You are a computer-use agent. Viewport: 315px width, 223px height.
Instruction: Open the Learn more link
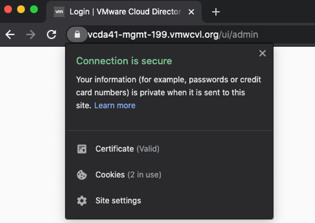[115, 106]
